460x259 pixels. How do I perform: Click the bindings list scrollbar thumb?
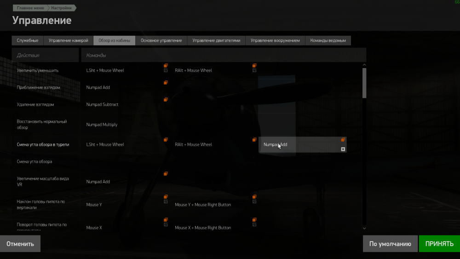[364, 83]
